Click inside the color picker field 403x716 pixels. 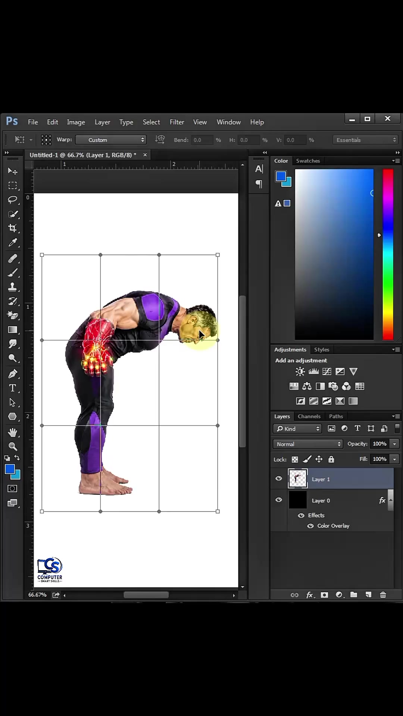pos(334,255)
